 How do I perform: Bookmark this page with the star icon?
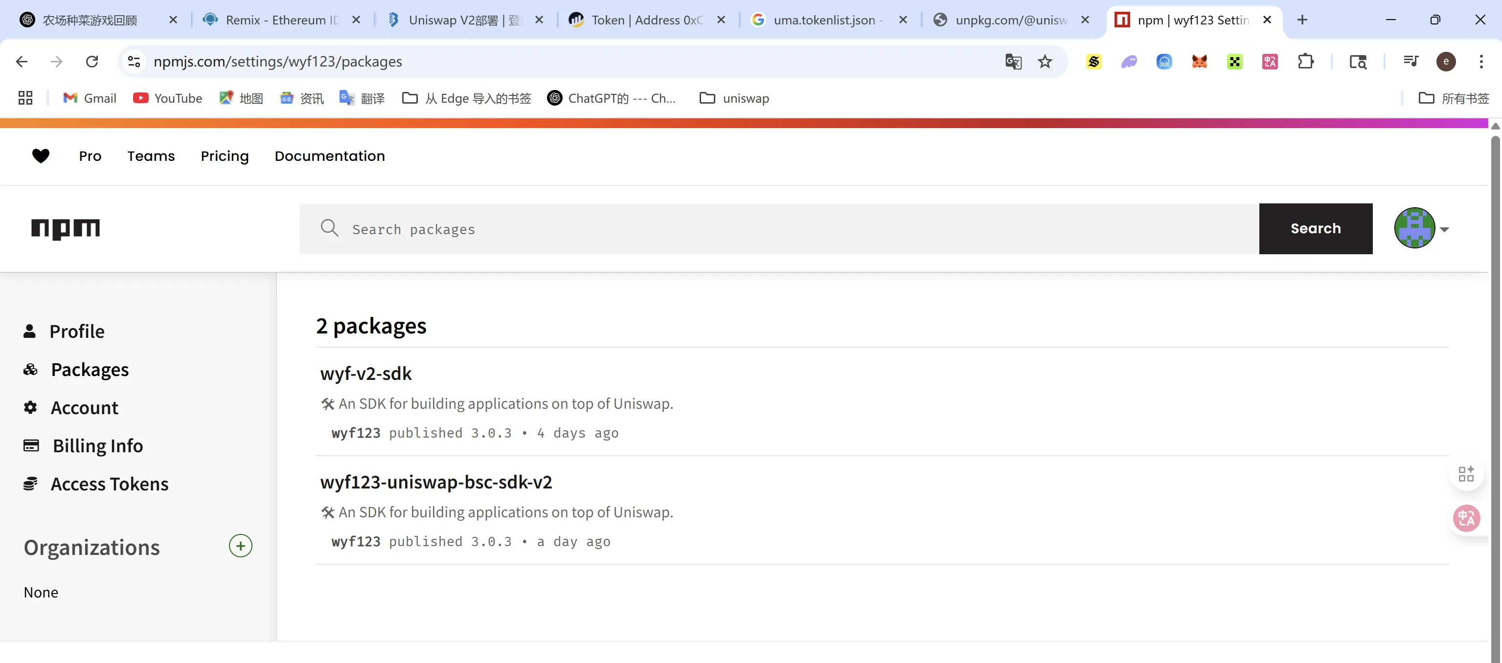(1044, 62)
